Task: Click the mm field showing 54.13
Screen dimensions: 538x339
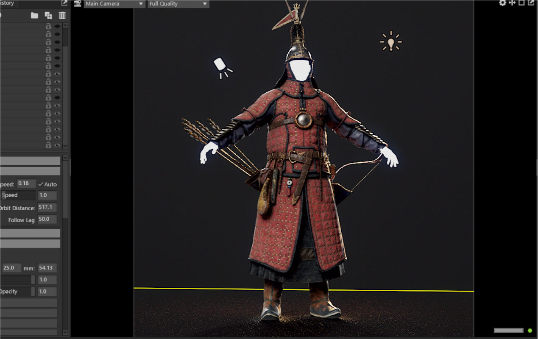Action: point(47,268)
